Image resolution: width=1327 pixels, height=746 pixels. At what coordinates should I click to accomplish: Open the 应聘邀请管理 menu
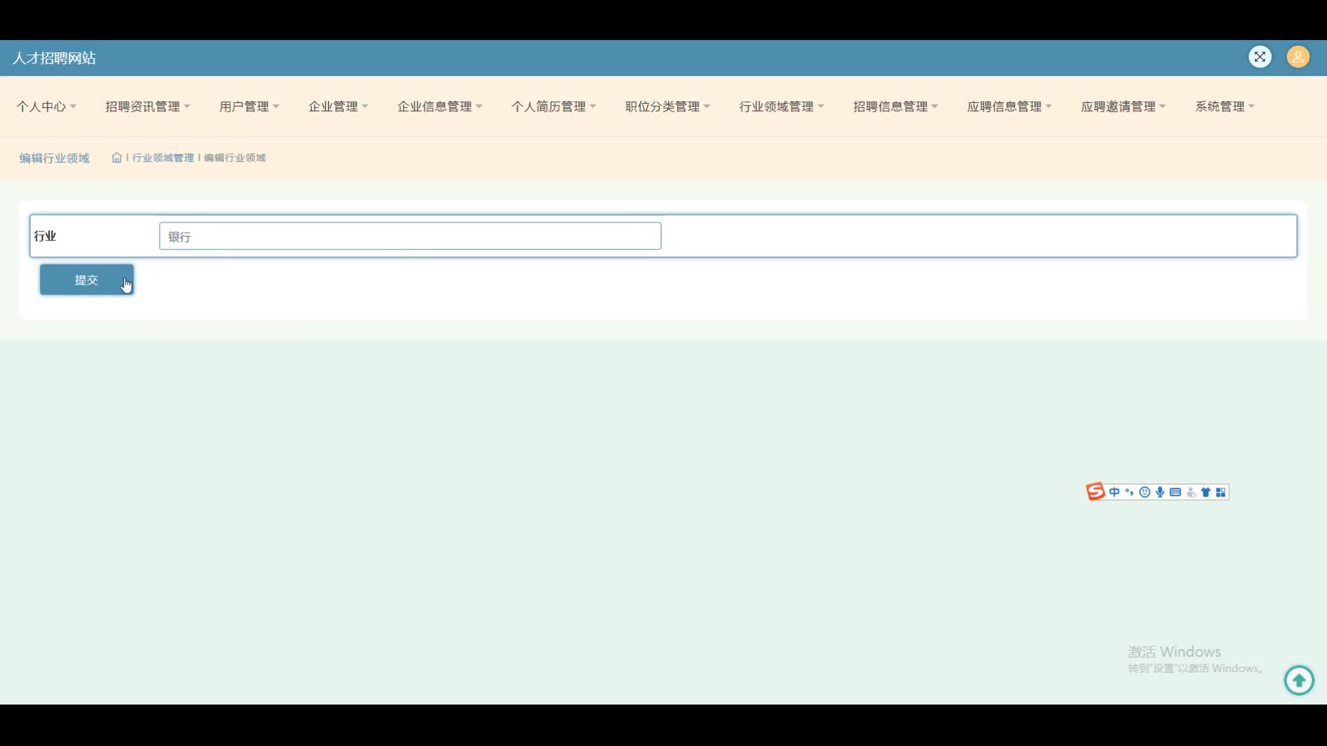click(1123, 106)
